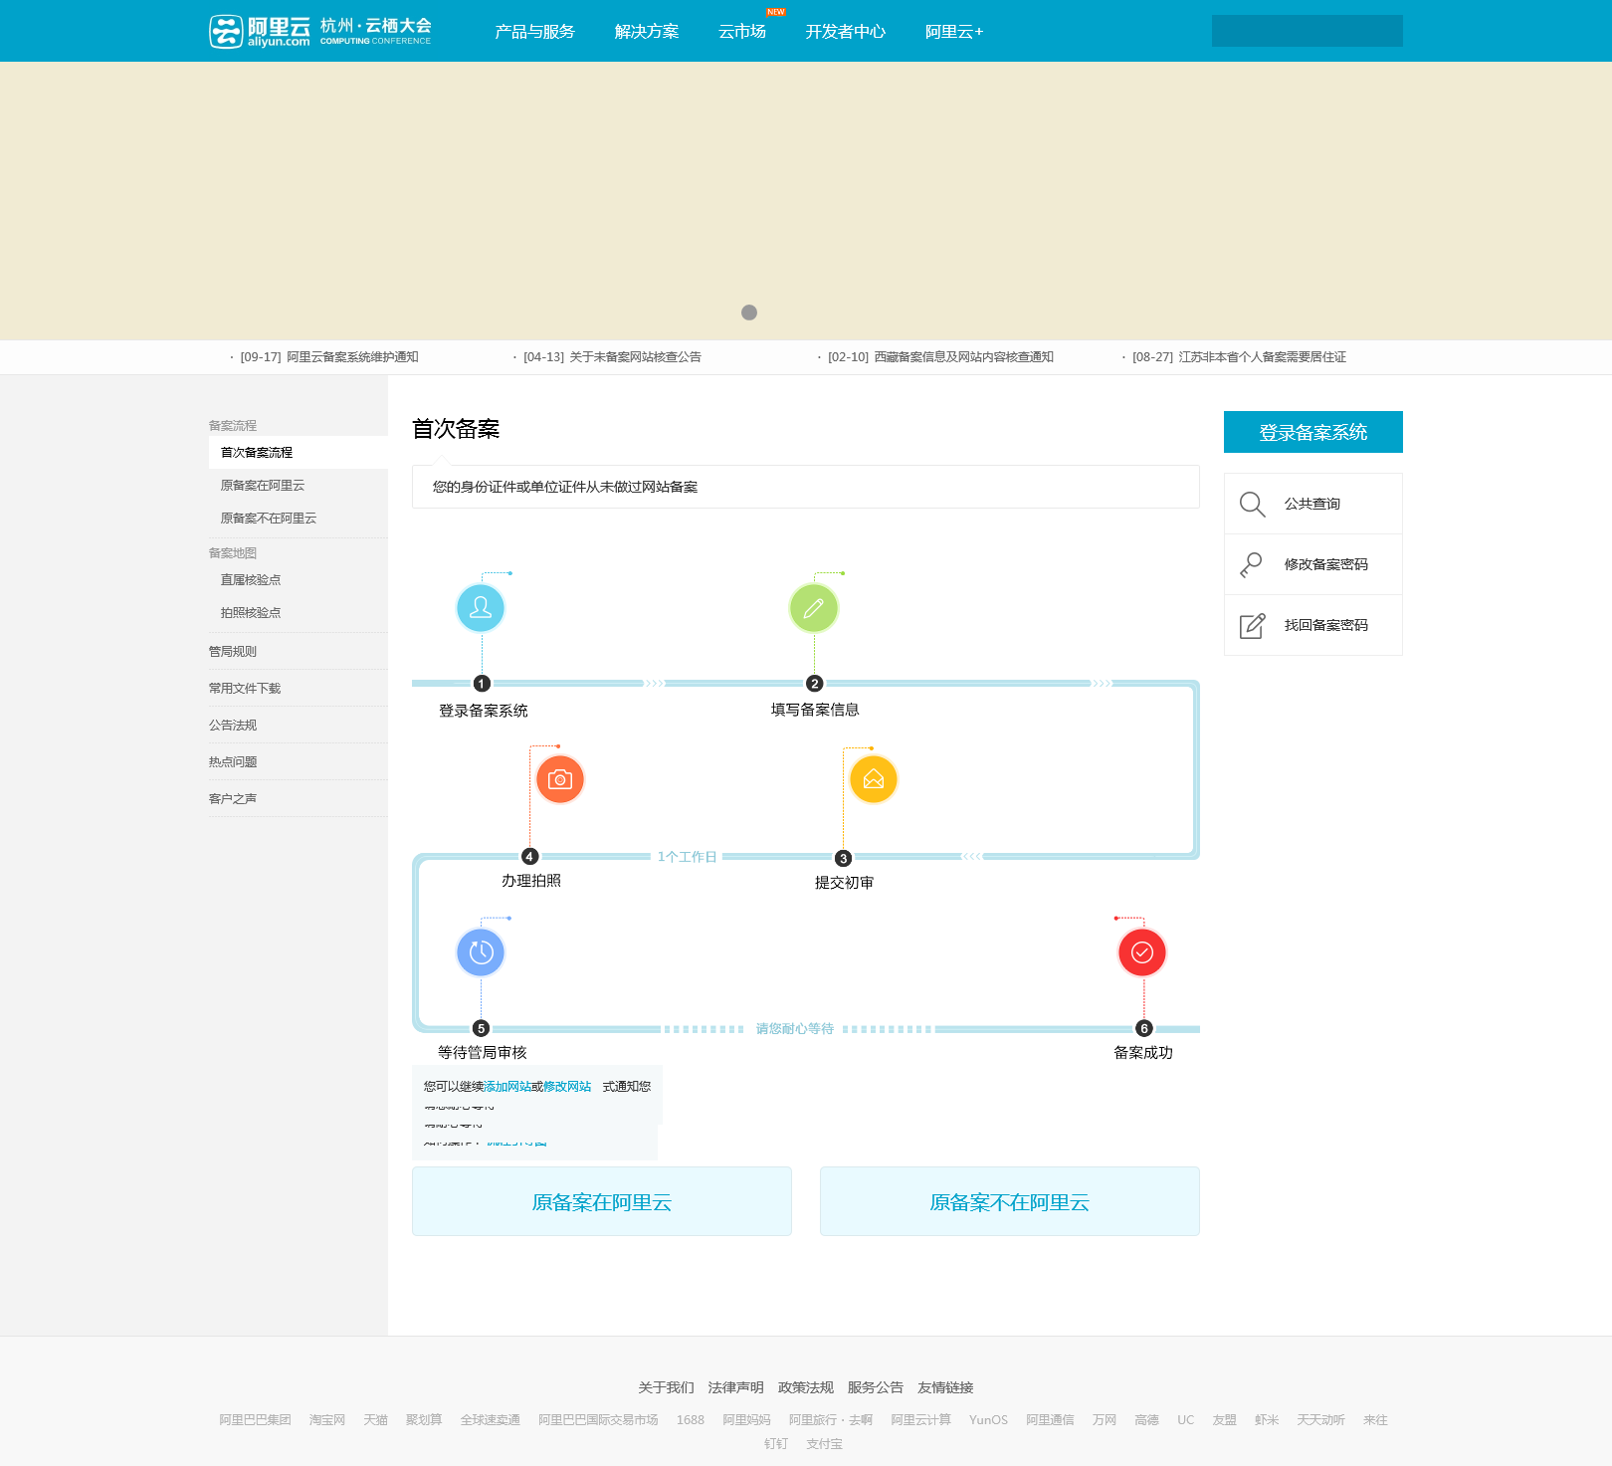Image resolution: width=1612 pixels, height=1466 pixels.
Task: Click the 登录备案系统 button
Action: pos(1313,432)
